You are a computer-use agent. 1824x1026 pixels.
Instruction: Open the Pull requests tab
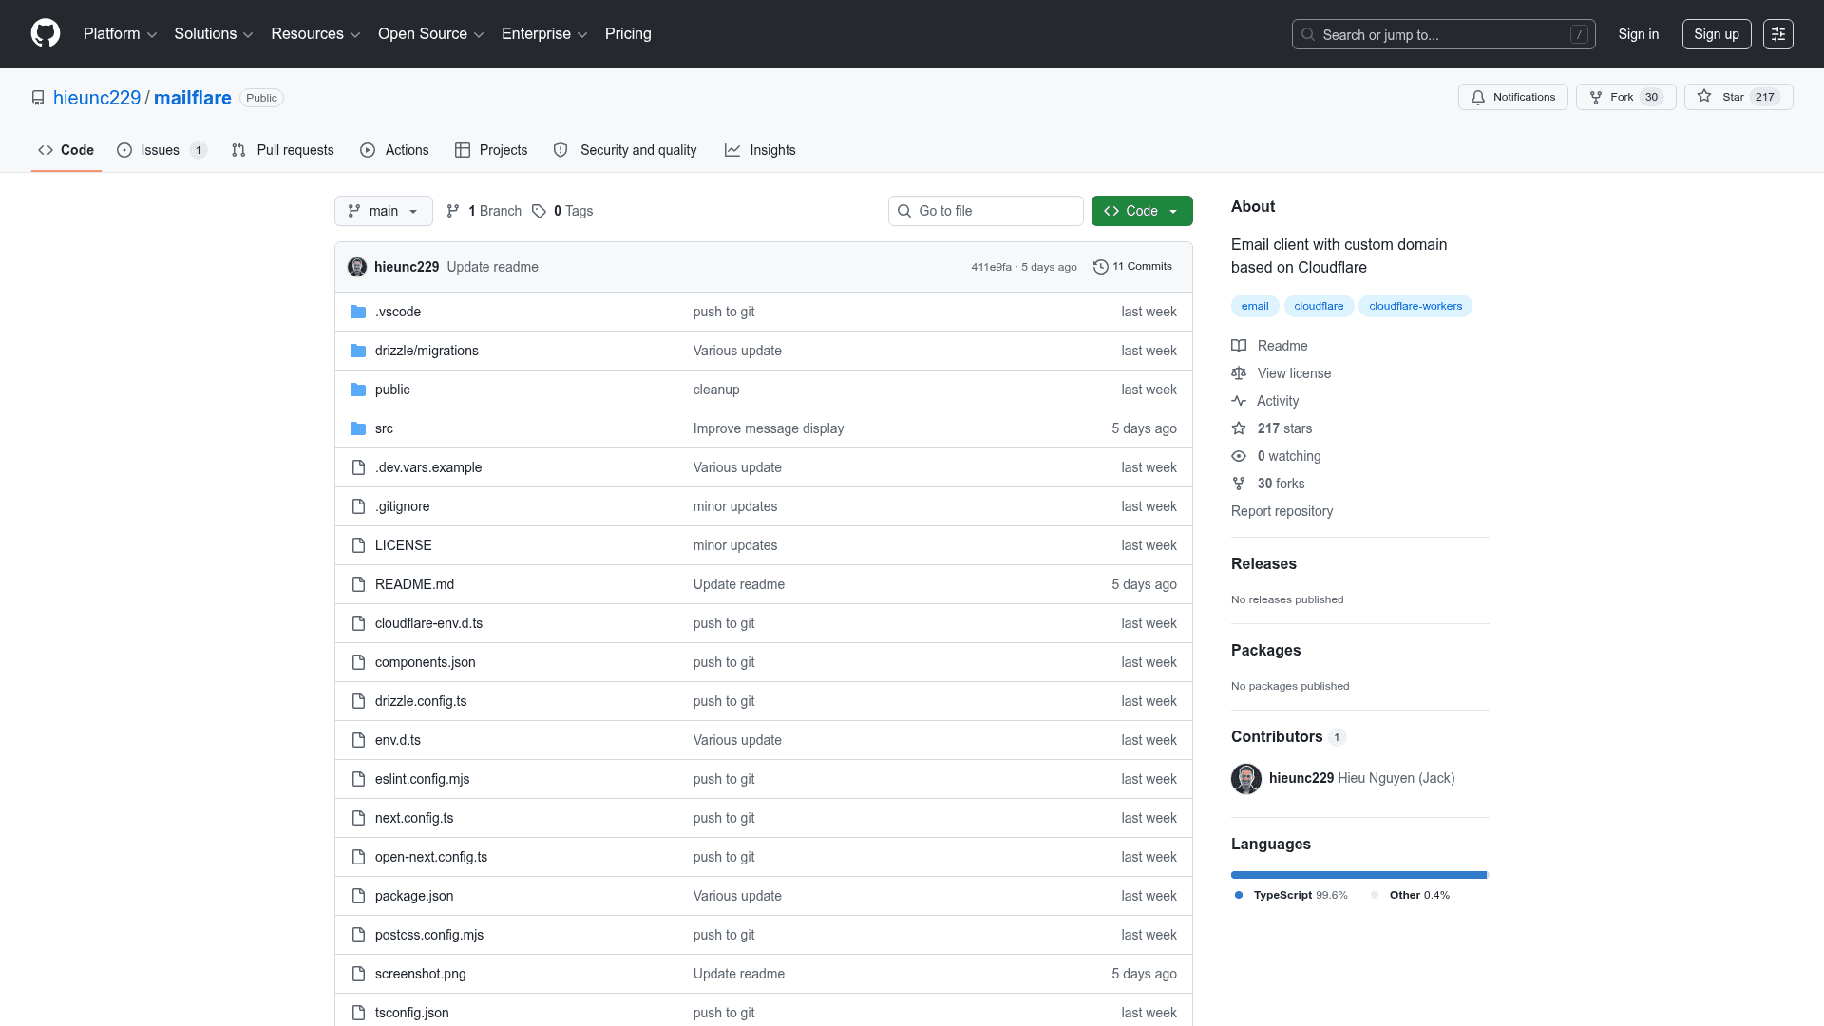coord(283,150)
